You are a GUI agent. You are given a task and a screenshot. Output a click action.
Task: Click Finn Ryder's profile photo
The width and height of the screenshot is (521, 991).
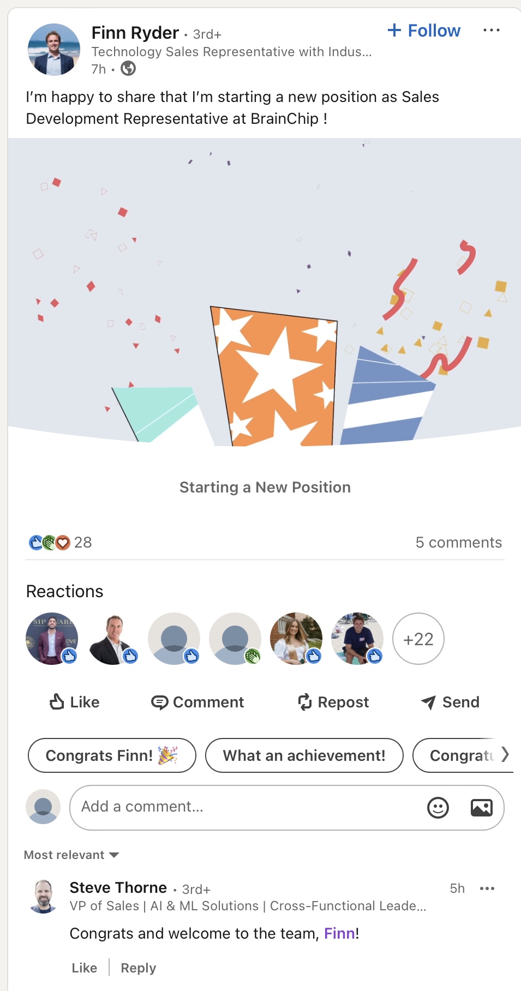tap(53, 50)
